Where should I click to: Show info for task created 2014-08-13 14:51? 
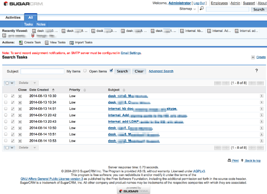261,109
